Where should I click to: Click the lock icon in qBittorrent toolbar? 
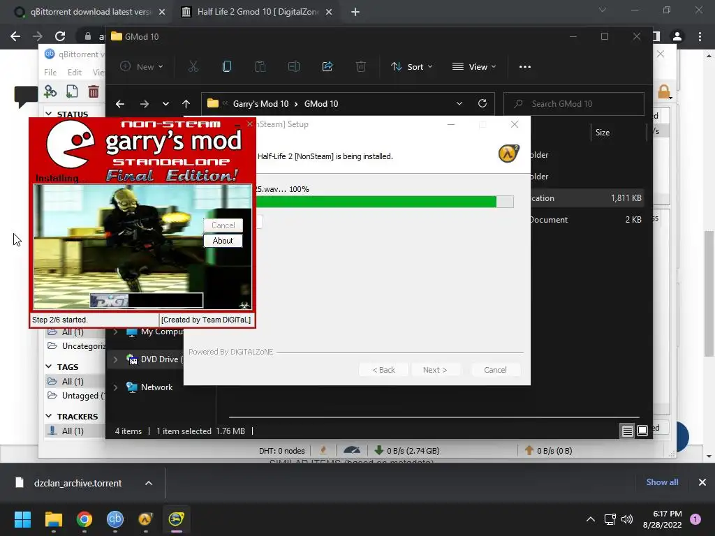(664, 91)
